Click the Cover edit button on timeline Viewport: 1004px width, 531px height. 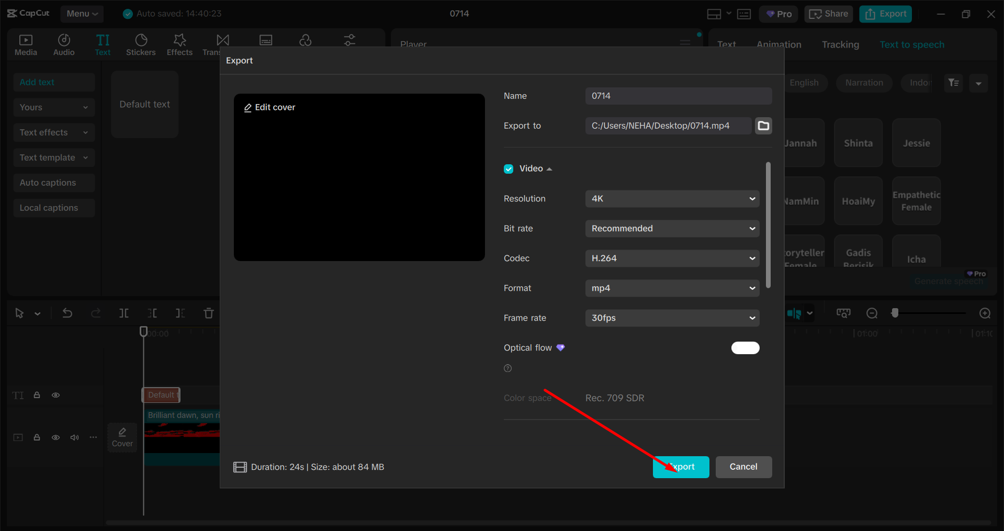122,437
